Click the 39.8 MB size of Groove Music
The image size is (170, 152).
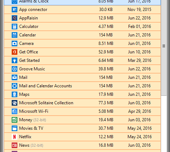tap(106, 69)
